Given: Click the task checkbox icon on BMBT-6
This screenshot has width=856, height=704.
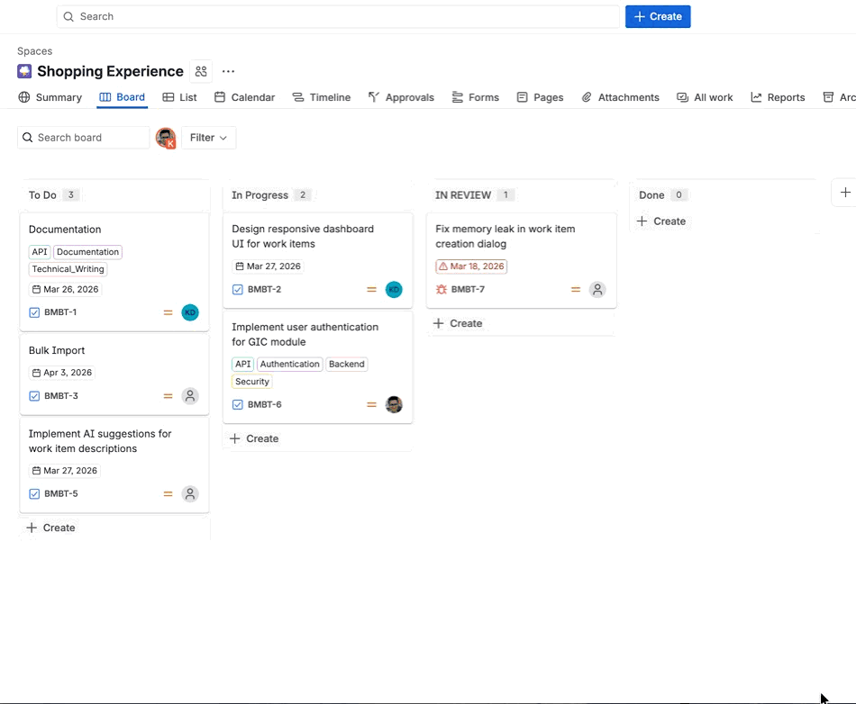Looking at the screenshot, I should [238, 404].
